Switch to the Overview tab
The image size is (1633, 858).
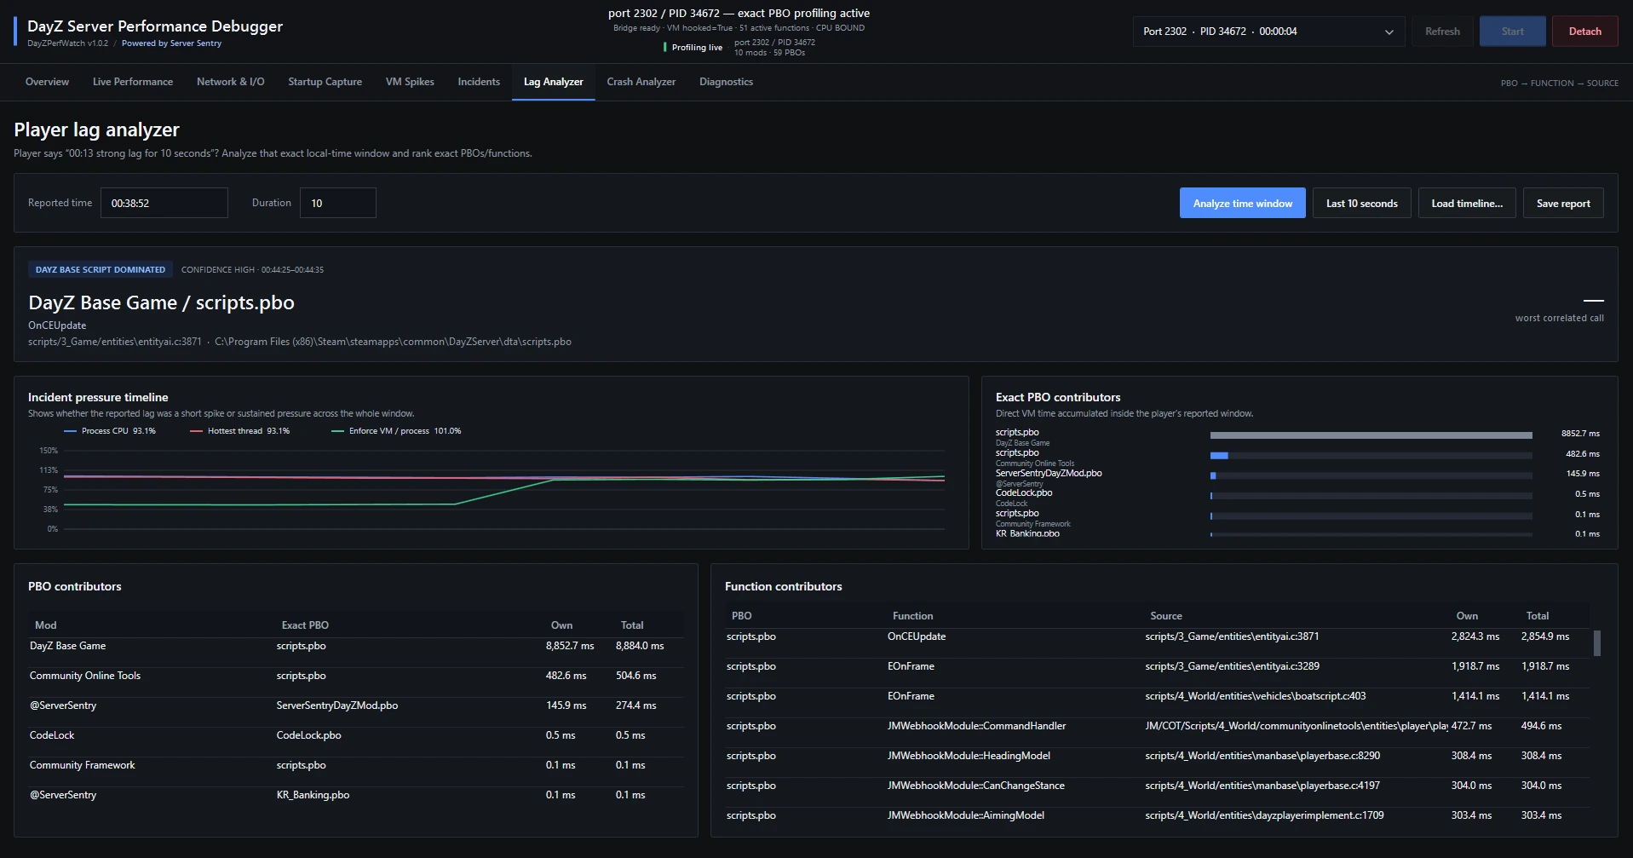coord(47,82)
